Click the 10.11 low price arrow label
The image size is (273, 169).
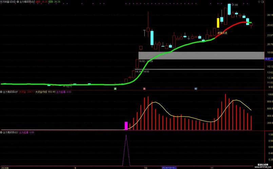coord(68,86)
